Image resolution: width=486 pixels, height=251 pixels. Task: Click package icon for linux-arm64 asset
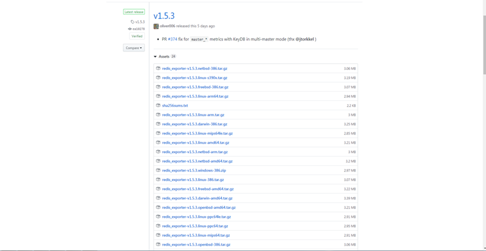click(x=158, y=96)
